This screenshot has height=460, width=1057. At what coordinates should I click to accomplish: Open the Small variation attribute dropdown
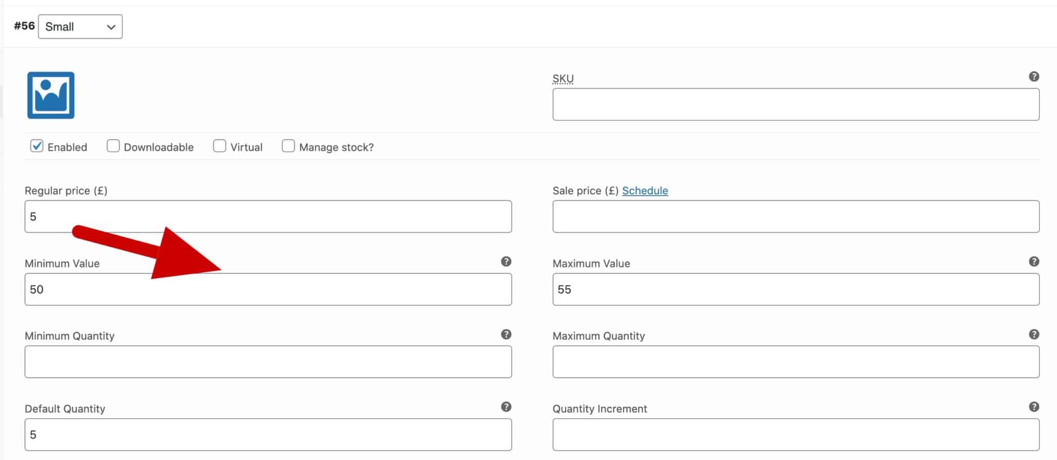[80, 26]
